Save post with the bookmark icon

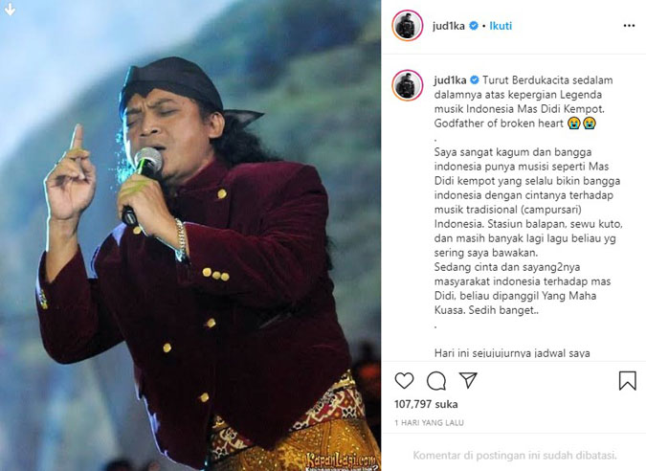[x=628, y=380]
